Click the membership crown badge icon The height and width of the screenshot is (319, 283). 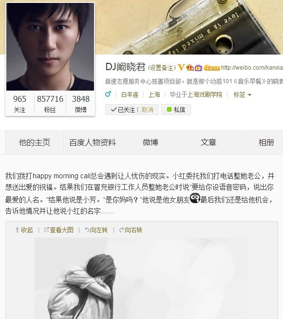tap(190, 67)
